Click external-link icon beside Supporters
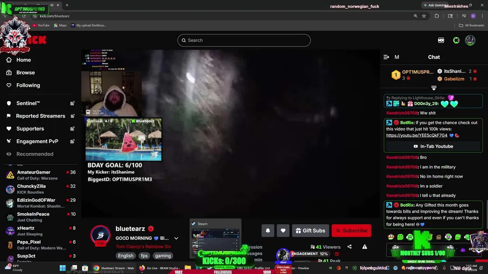Image resolution: width=488 pixels, height=274 pixels. coord(72,129)
